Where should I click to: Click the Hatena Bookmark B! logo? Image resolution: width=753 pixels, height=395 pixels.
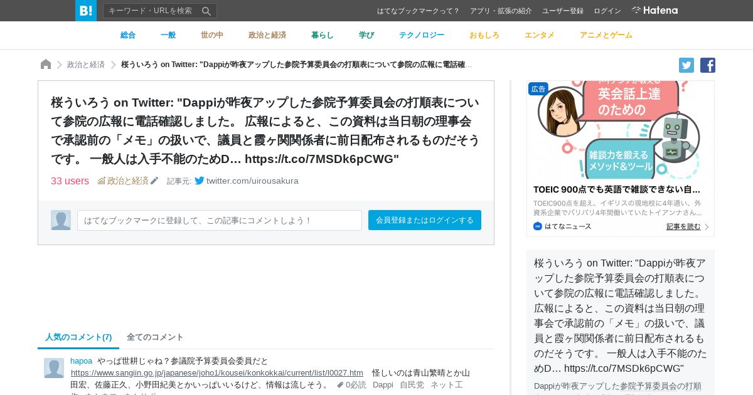[x=86, y=11]
